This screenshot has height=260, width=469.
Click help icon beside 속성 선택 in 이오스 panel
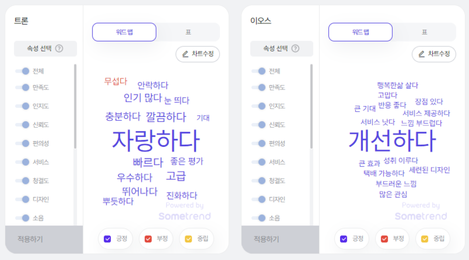tap(295, 49)
